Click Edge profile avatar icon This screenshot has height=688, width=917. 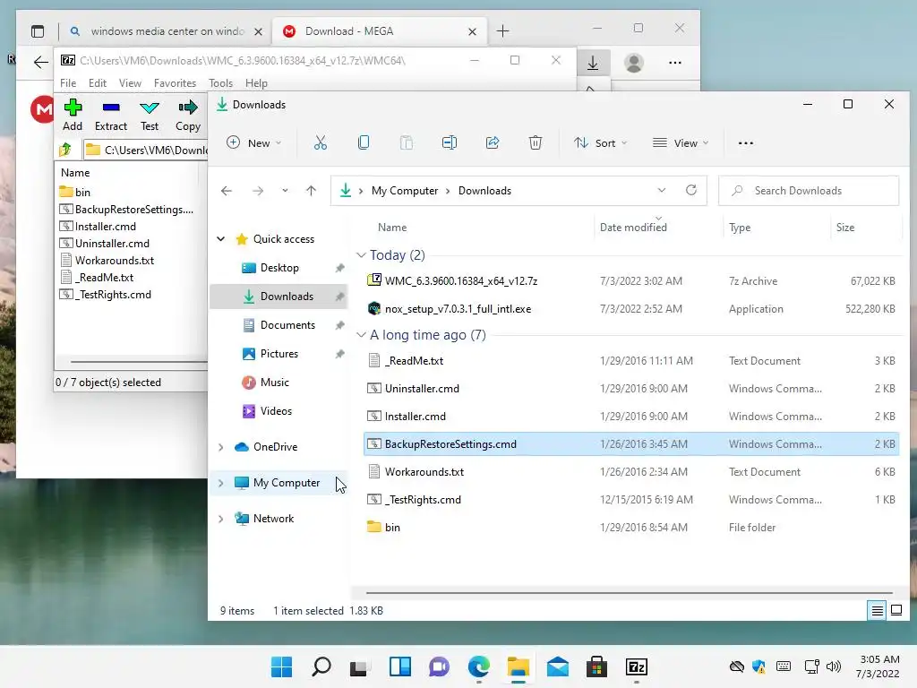tap(634, 63)
